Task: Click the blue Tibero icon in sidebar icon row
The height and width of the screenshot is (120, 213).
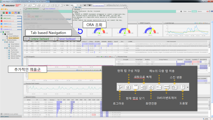Action: pos(10,13)
